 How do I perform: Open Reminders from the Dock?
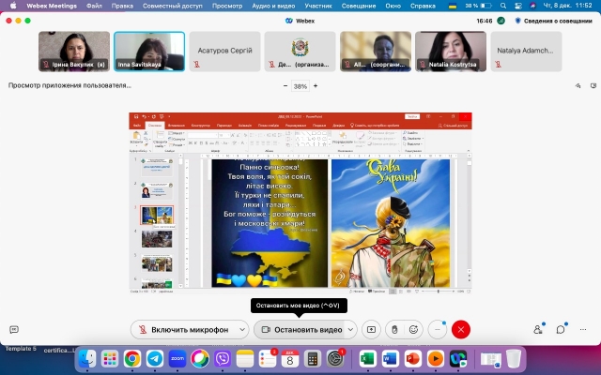click(x=268, y=359)
